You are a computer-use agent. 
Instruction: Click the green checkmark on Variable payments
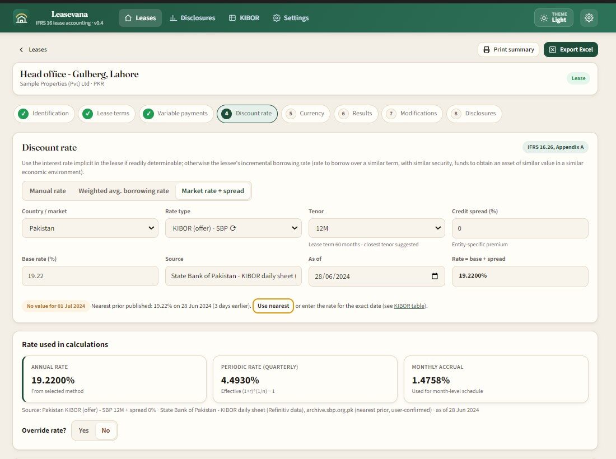148,114
